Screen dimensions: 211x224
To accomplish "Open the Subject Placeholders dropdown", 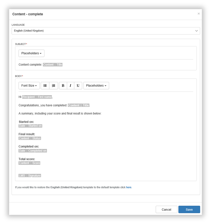I will coord(31,53).
